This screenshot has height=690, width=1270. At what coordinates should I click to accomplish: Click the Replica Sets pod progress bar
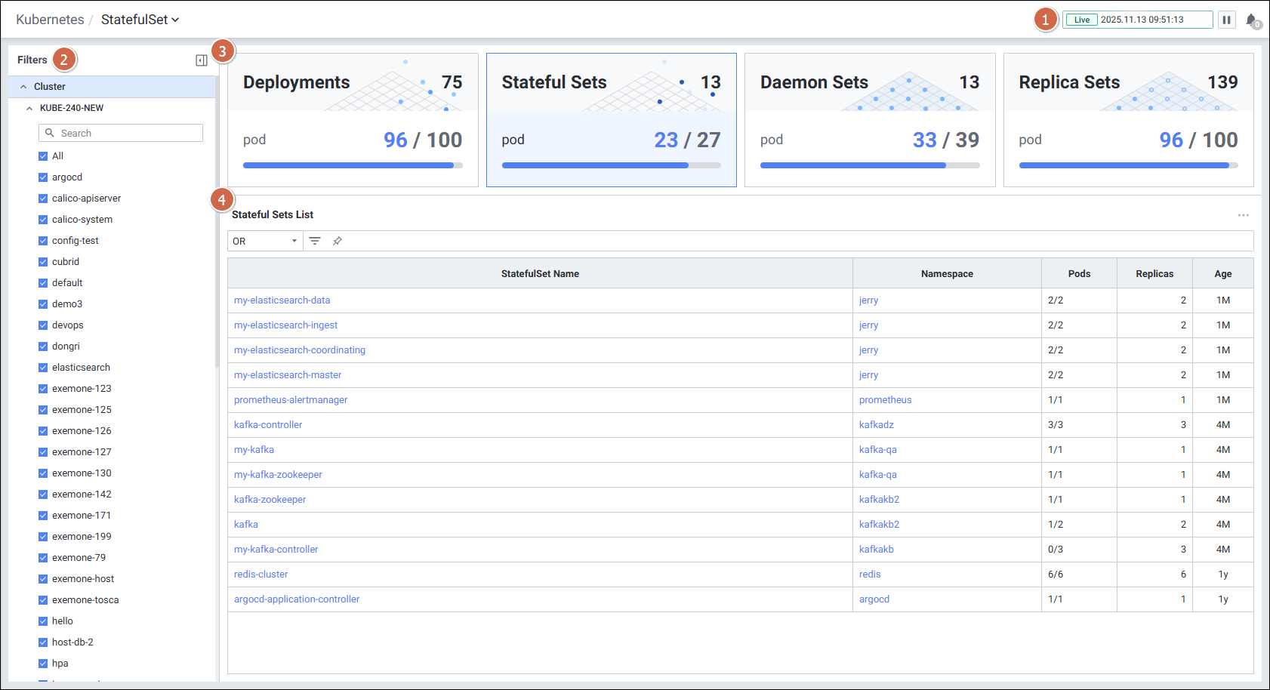point(1127,165)
